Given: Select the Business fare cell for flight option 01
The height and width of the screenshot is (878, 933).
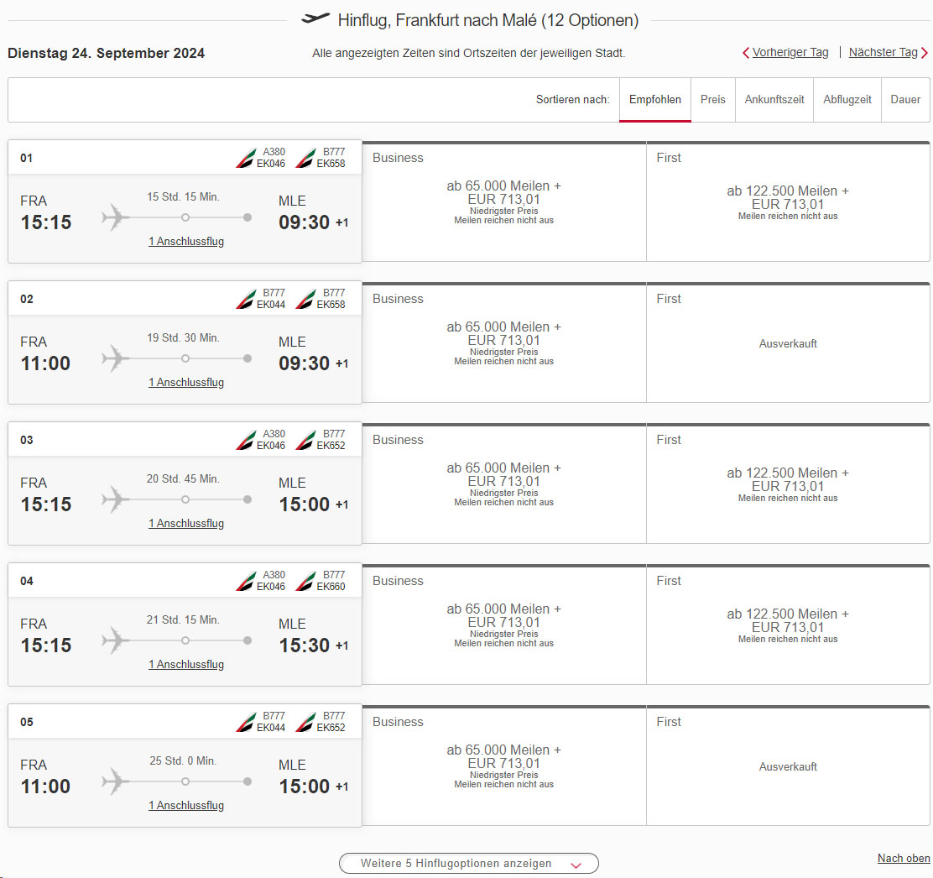Looking at the screenshot, I should pyautogui.click(x=503, y=201).
